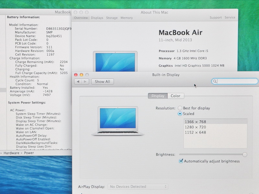This screenshot has width=259, height=194.
Task: Switch to the Color tab
Action: 175,96
